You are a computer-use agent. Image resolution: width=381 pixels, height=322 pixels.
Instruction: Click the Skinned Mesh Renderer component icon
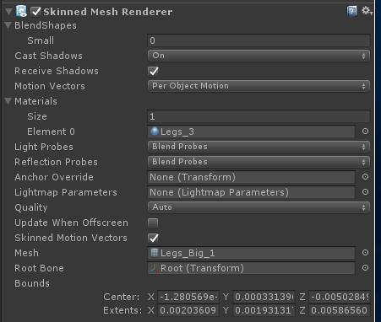point(21,11)
